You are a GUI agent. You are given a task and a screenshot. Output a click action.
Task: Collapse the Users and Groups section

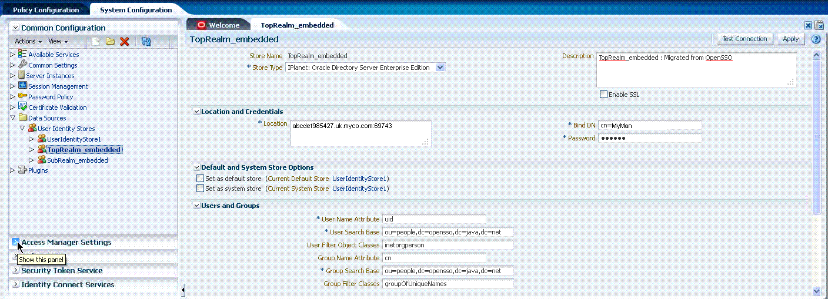point(197,206)
